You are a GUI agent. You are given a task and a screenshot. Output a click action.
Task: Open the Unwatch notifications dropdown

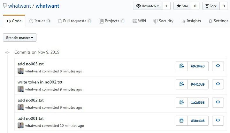coord(148,6)
